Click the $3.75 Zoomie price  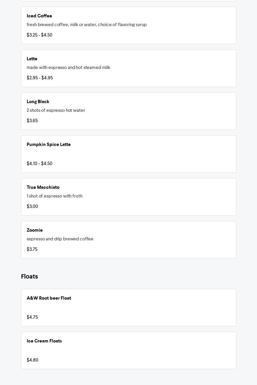[32, 249]
